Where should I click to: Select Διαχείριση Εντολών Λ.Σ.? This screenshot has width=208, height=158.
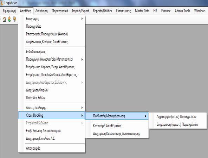coord(52,138)
